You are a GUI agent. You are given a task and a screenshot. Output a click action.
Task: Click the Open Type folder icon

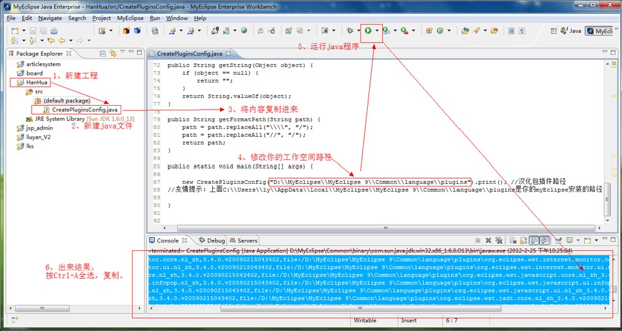click(x=465, y=30)
